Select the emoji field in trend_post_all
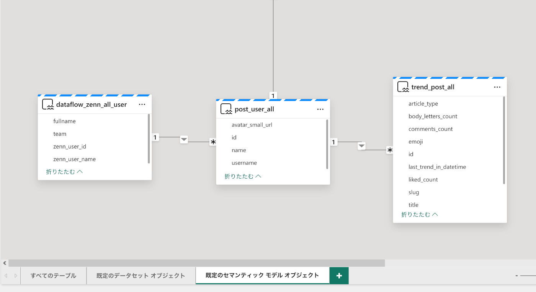Image resolution: width=536 pixels, height=292 pixels. (x=415, y=141)
